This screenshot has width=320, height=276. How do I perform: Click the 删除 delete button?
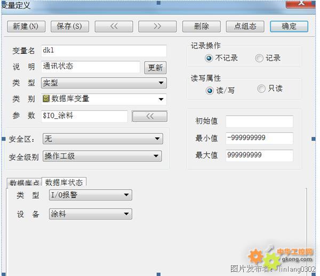point(202,27)
